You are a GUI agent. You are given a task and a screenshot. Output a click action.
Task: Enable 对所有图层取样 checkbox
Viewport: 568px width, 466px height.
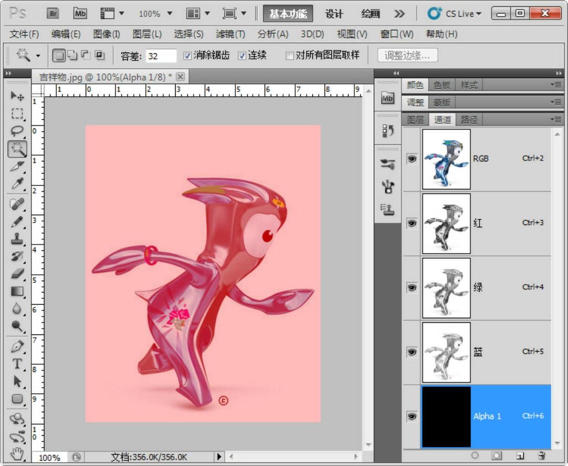coord(290,56)
